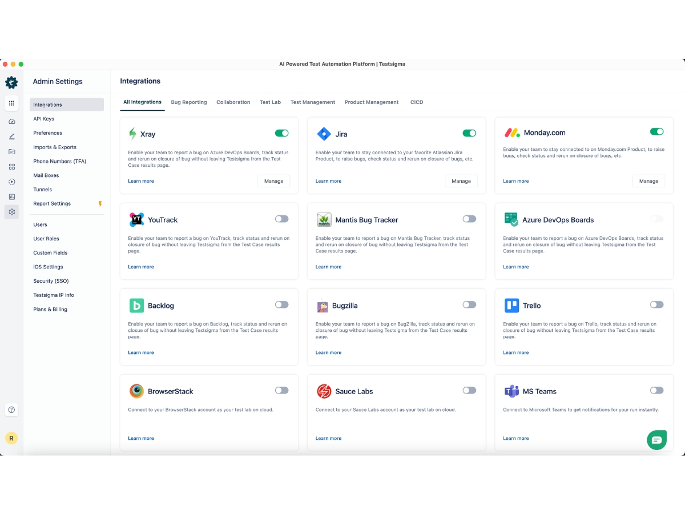Click the YouTrack logo icon

136,220
